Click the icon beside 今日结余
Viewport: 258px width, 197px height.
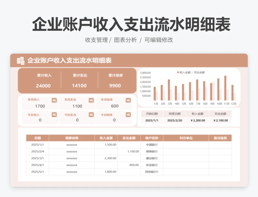point(128,114)
